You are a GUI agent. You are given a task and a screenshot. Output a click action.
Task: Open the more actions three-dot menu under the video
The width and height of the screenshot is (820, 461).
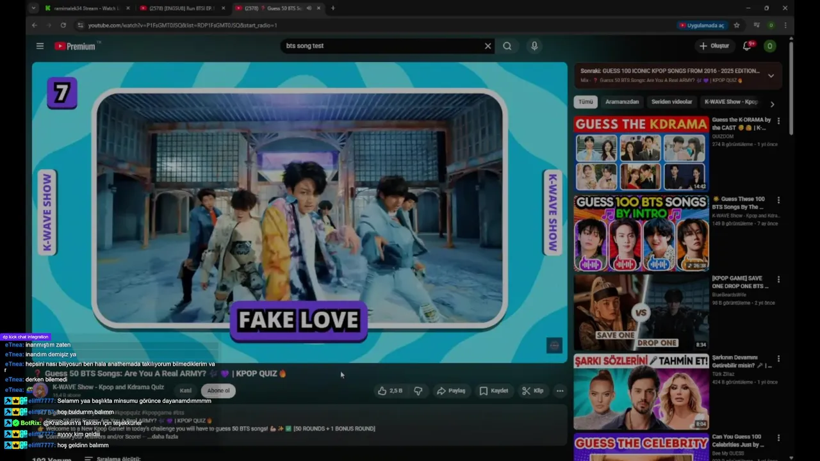(560, 391)
